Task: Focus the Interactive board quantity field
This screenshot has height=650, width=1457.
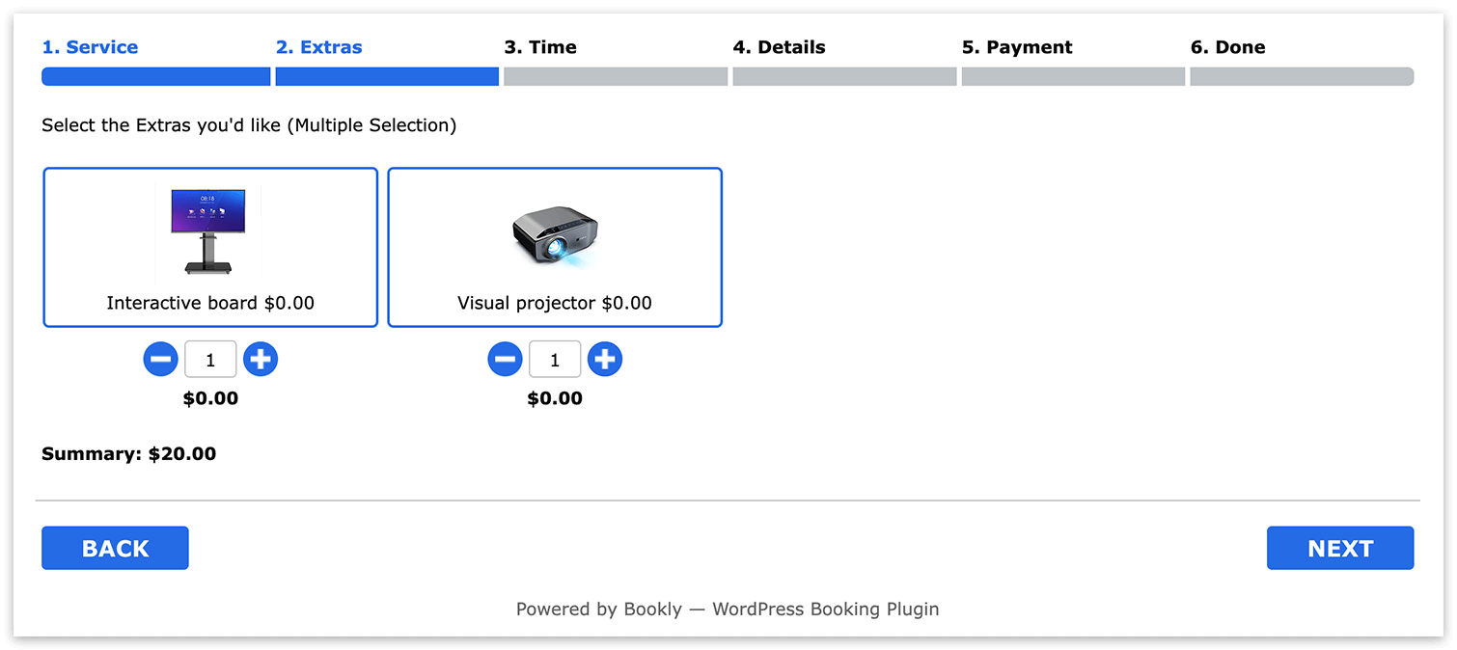Action: [x=210, y=360]
